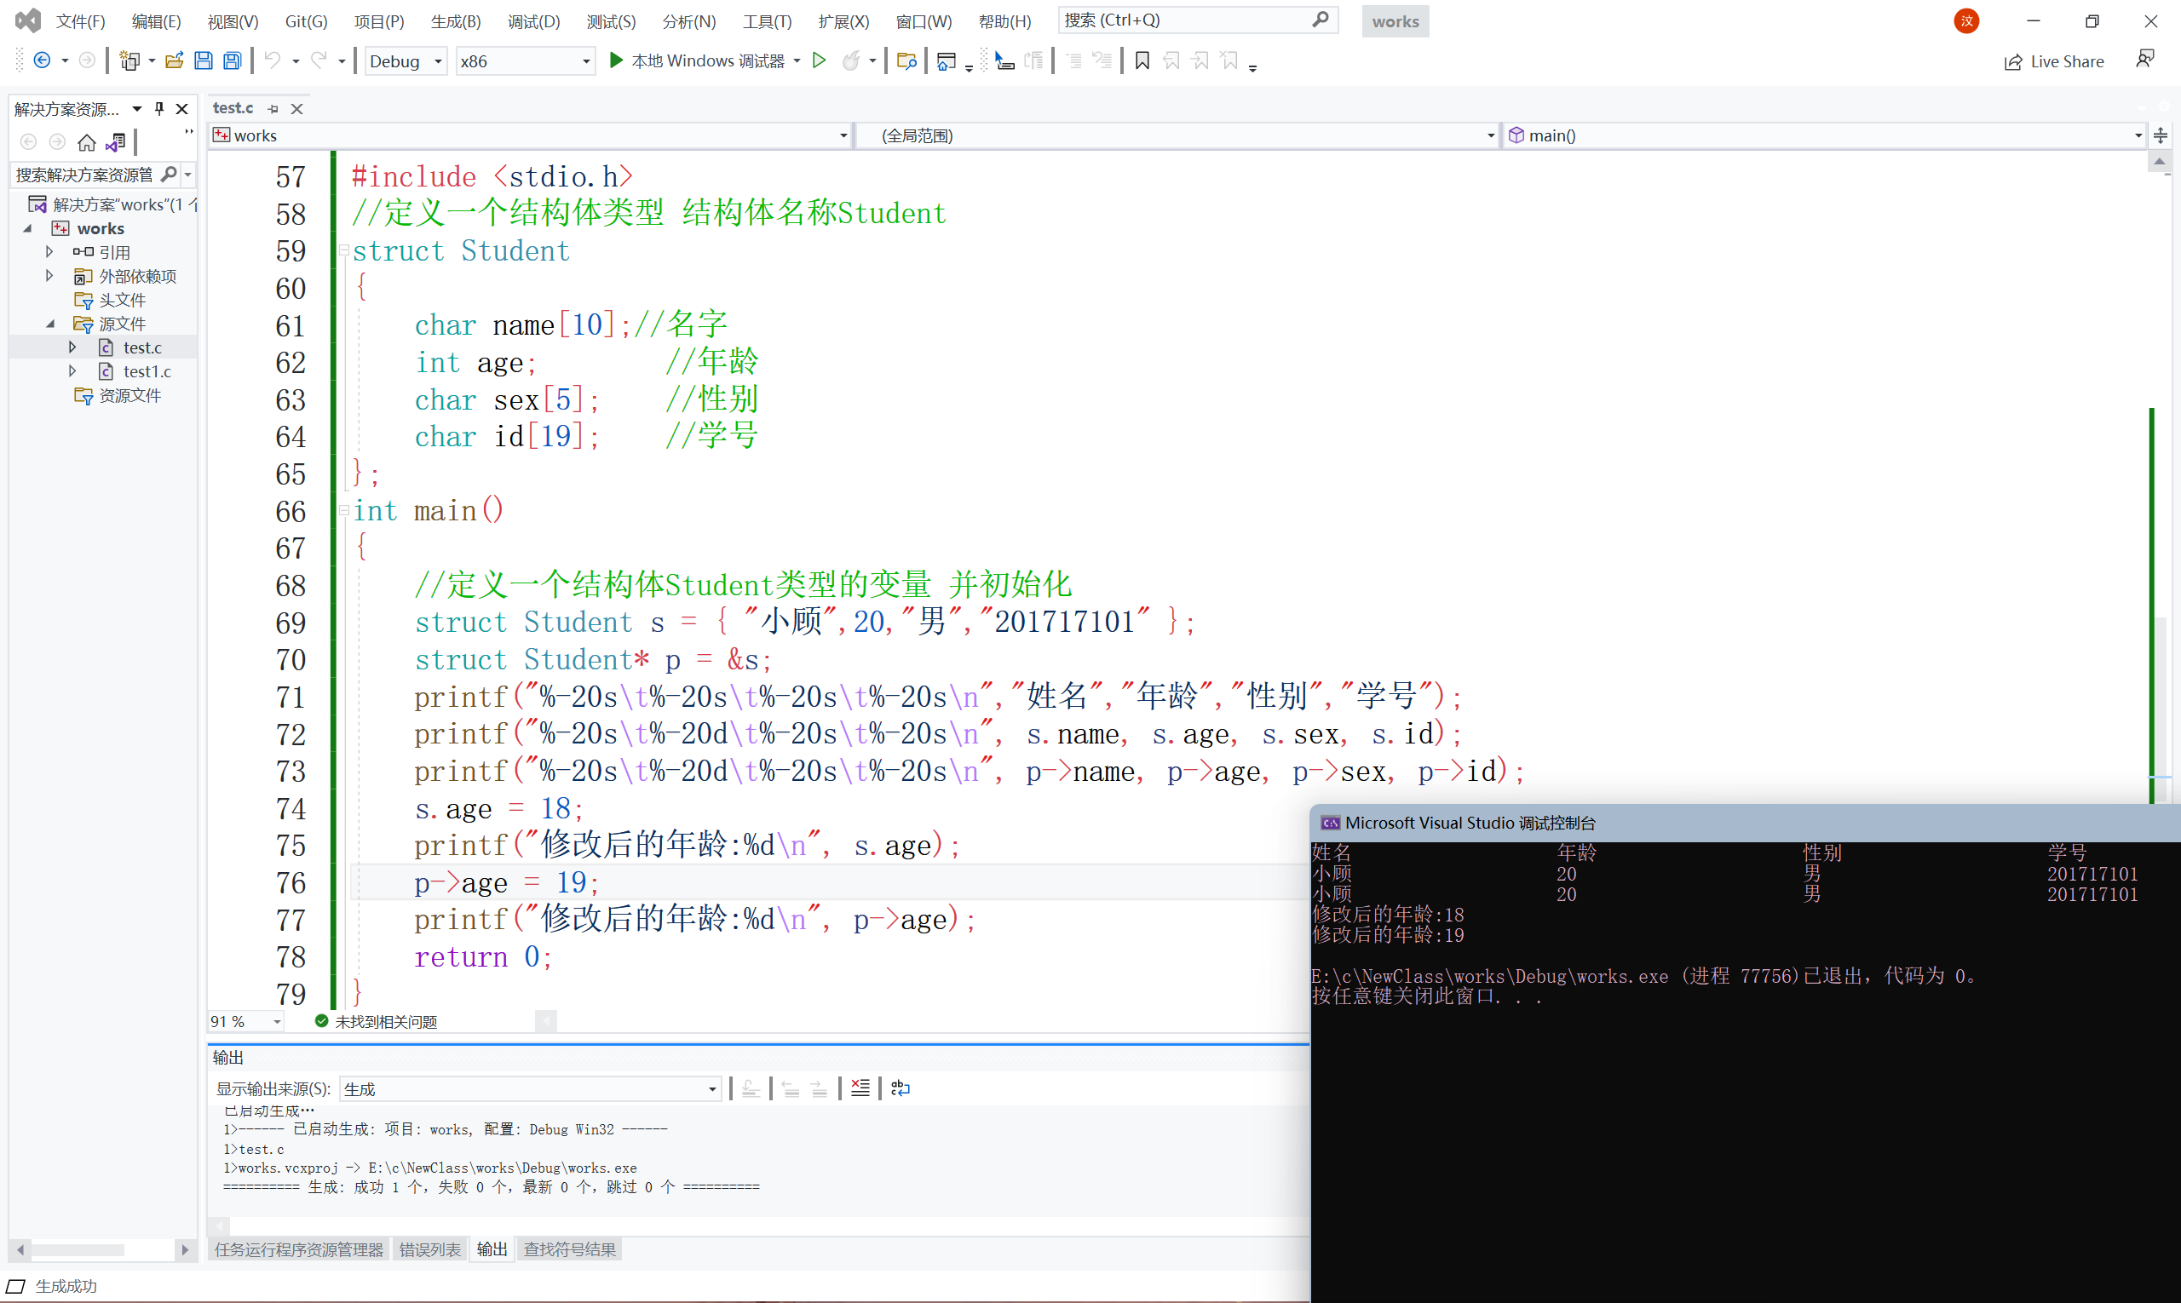The image size is (2181, 1303).
Task: Click the new project toolbar icon
Action: (x=129, y=60)
